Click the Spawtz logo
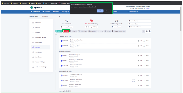This screenshot has height=93, width=183. (x=36, y=7)
